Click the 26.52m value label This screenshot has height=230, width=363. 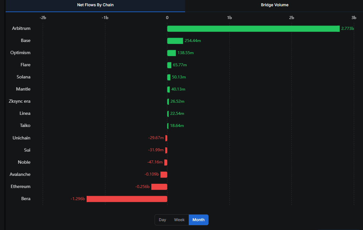click(x=177, y=101)
